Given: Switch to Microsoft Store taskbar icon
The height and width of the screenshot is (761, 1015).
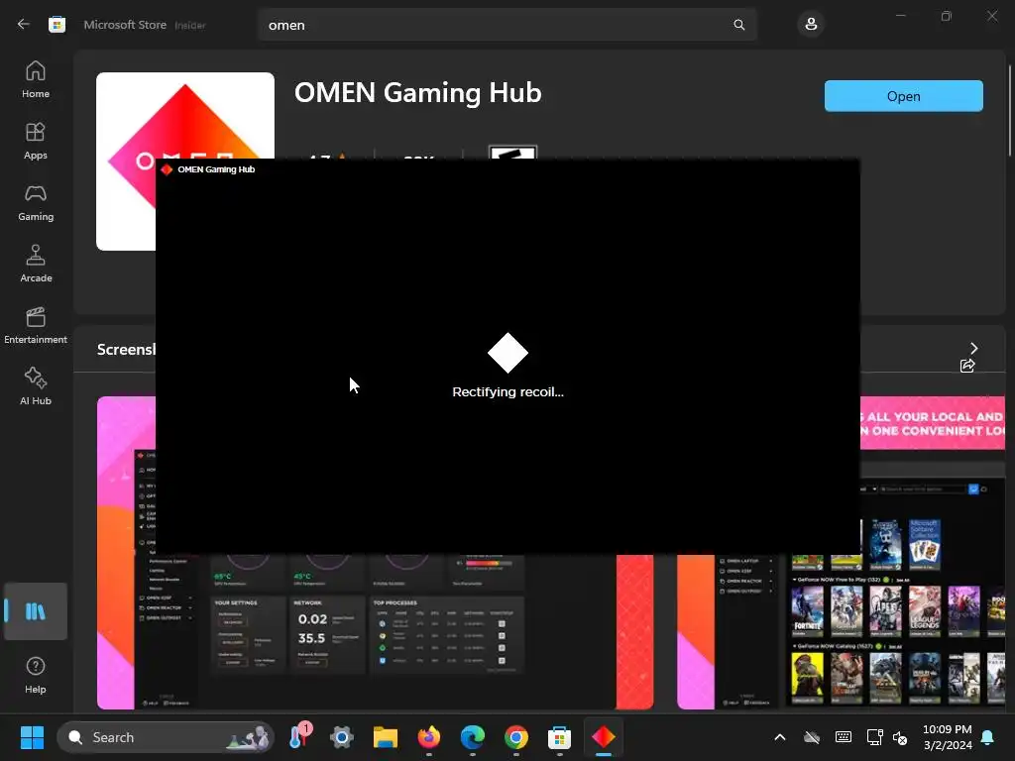Looking at the screenshot, I should coord(559,737).
